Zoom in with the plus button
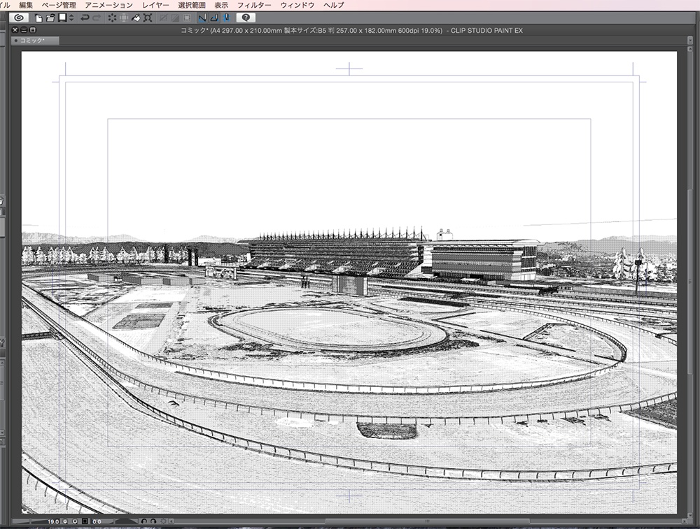The height and width of the screenshot is (529, 700). click(x=75, y=521)
